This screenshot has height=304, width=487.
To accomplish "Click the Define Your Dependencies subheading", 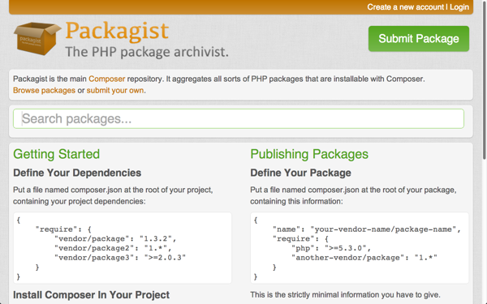I will click(77, 173).
